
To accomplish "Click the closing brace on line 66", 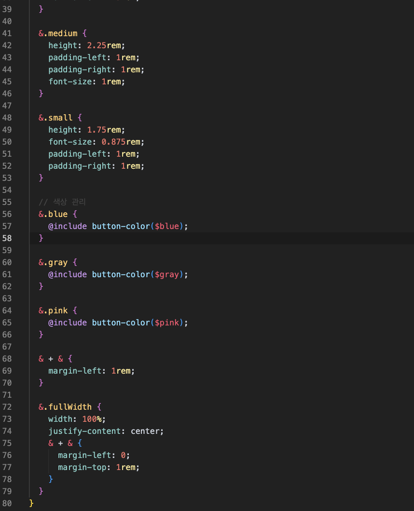I will point(41,335).
